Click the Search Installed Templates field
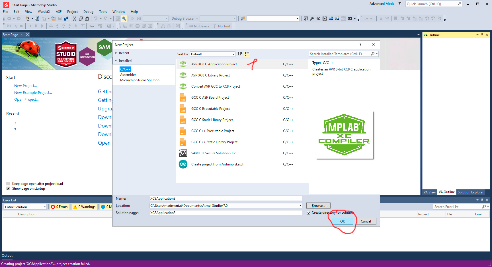 pyautogui.click(x=339, y=54)
